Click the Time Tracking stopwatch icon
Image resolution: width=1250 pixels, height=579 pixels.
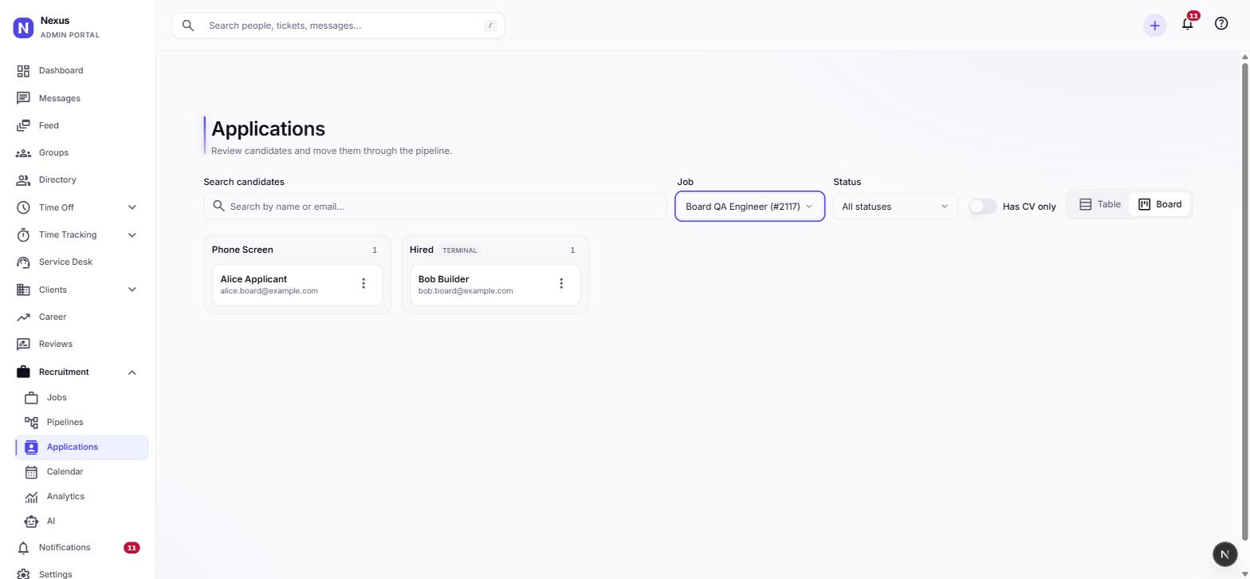point(23,234)
